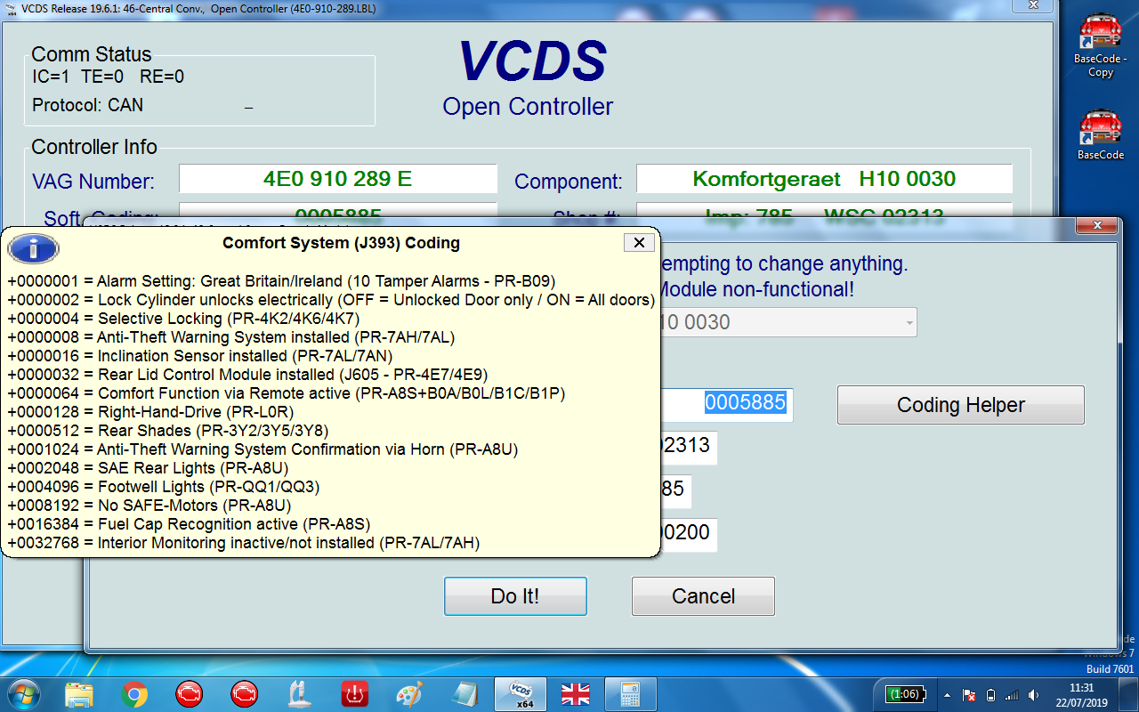Click VAG Number field 4E0 910 289 E
This screenshot has width=1139, height=712.
[x=337, y=179]
